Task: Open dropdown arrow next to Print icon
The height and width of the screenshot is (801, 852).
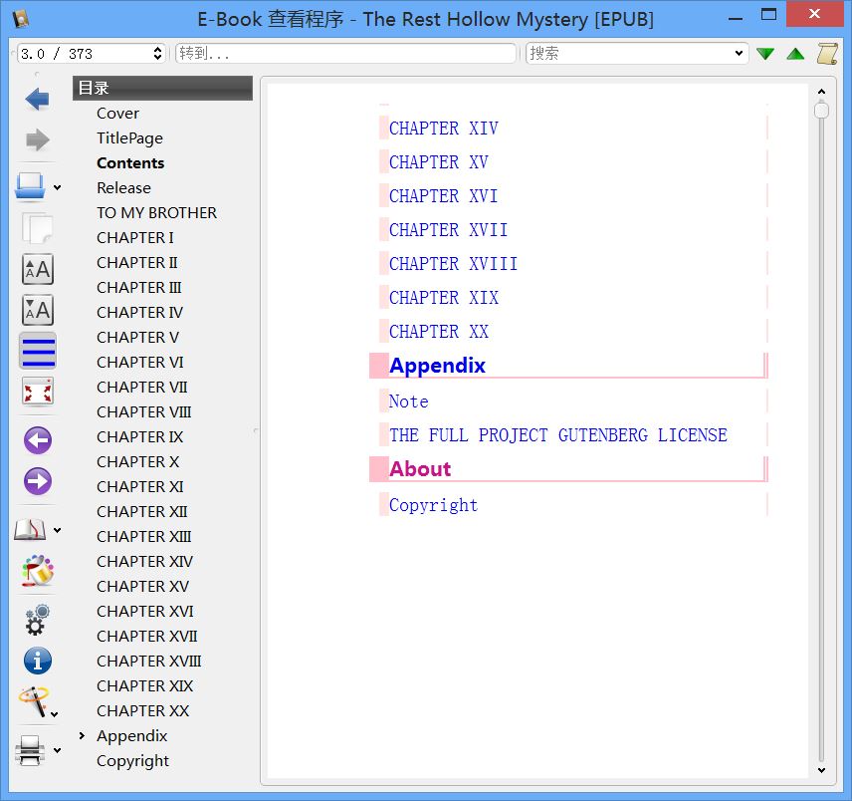Action: coord(57,750)
